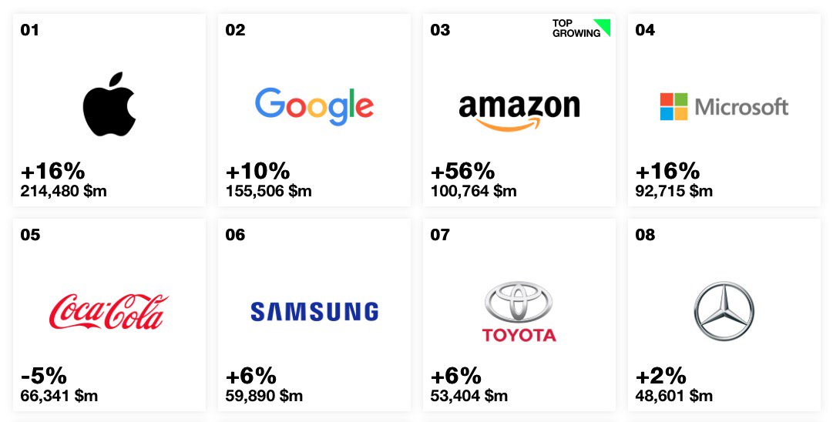The width and height of the screenshot is (833, 422).
Task: Click Google's 155,506 $m brand value
Action: click(268, 190)
